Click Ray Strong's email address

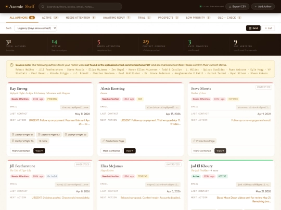click(75, 107)
